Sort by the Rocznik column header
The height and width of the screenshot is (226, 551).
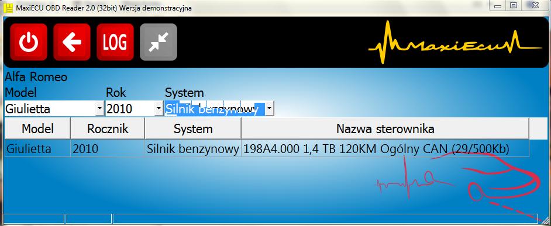(x=108, y=129)
